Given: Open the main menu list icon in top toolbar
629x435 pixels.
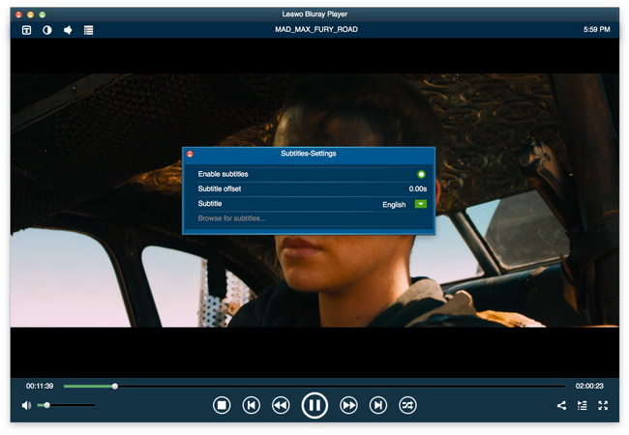Looking at the screenshot, I should 88,30.
